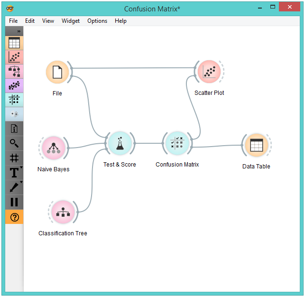Screen dimensions: 305x297
Task: Select the Data Table widget node
Action: click(x=256, y=146)
